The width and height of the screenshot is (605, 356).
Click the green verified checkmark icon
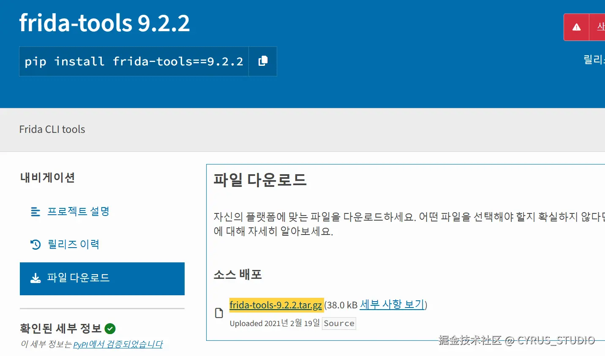[110, 329]
